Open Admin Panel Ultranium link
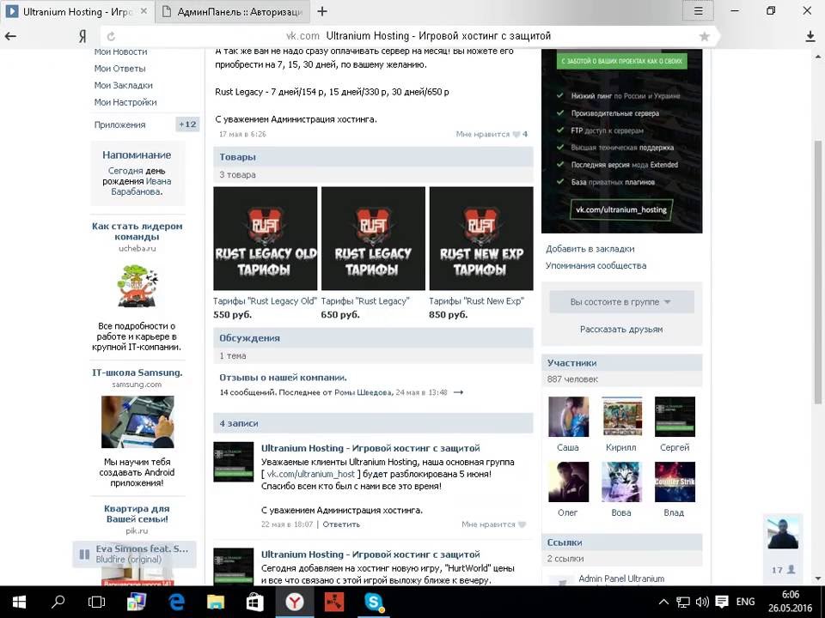825x618 pixels. [x=621, y=579]
